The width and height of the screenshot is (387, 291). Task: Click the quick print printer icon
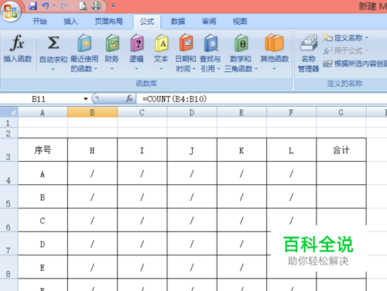click(96, 6)
